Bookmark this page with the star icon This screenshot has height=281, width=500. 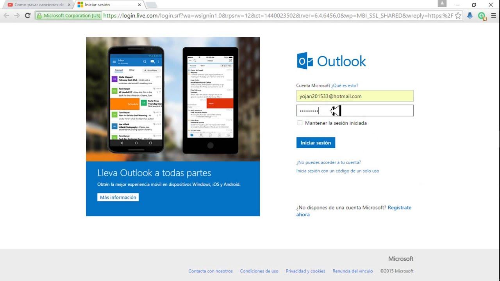[458, 16]
